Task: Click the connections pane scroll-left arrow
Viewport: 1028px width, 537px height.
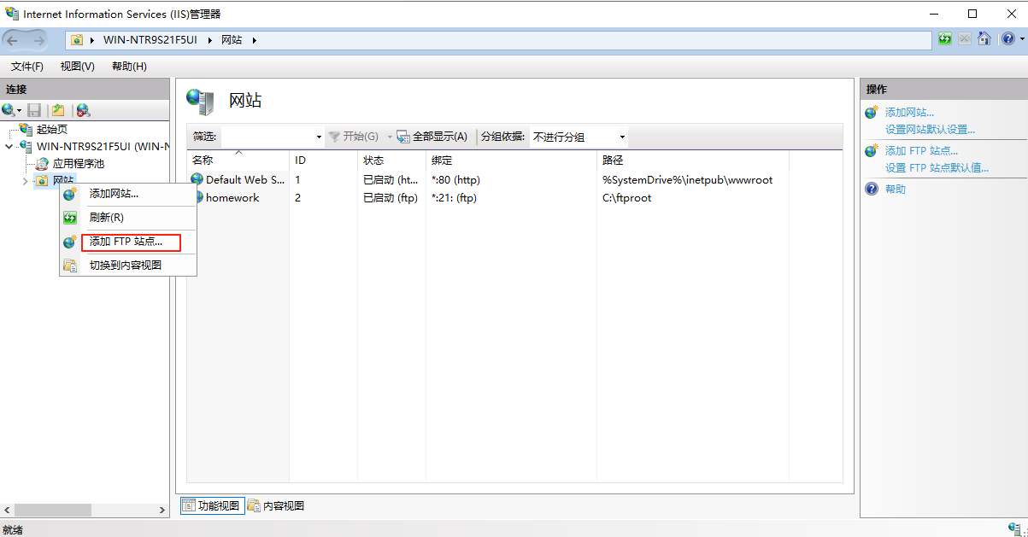Action: click(8, 510)
